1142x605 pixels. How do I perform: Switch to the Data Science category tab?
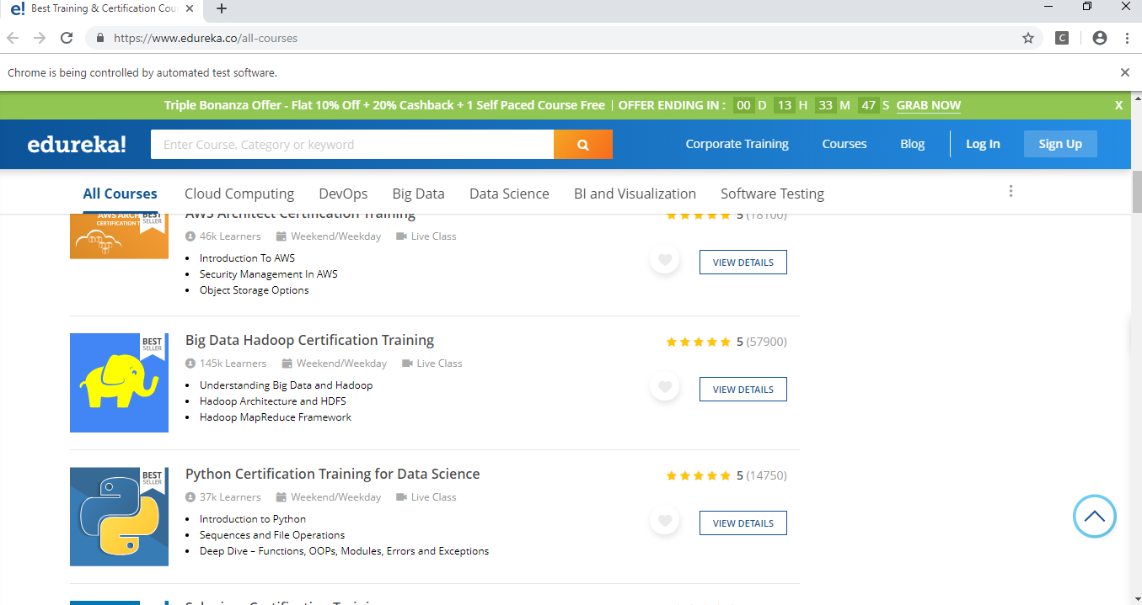(509, 194)
